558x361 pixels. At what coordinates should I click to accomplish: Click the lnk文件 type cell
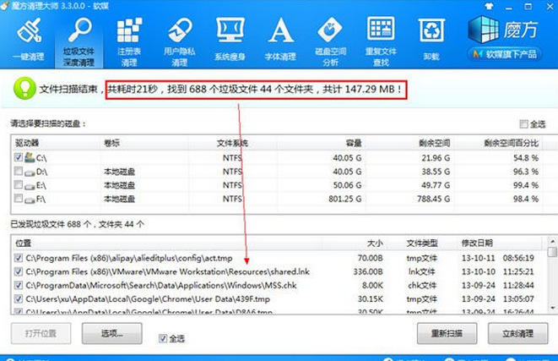422,272
